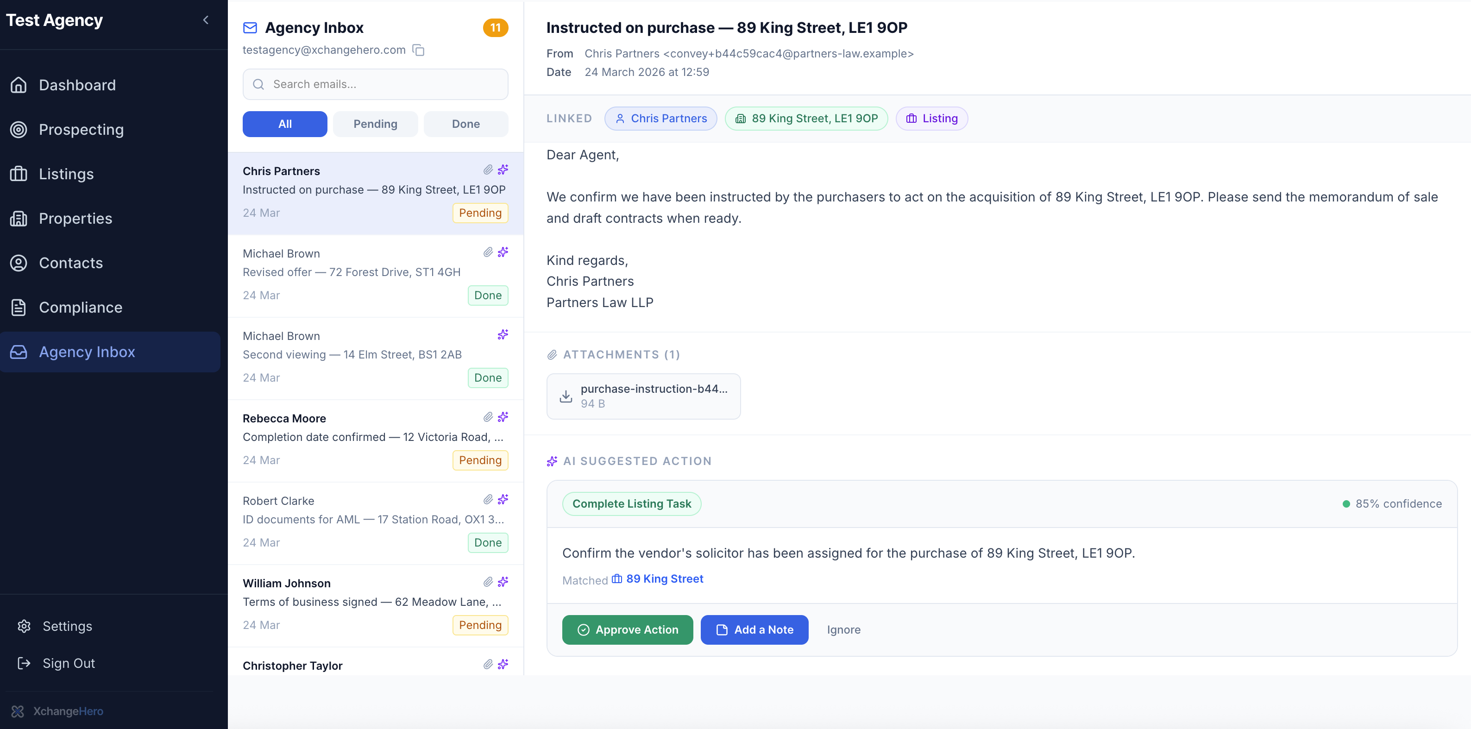Open Prospecting target icon in sidebar
Viewport: 1471px width, 729px height.
[x=19, y=130]
